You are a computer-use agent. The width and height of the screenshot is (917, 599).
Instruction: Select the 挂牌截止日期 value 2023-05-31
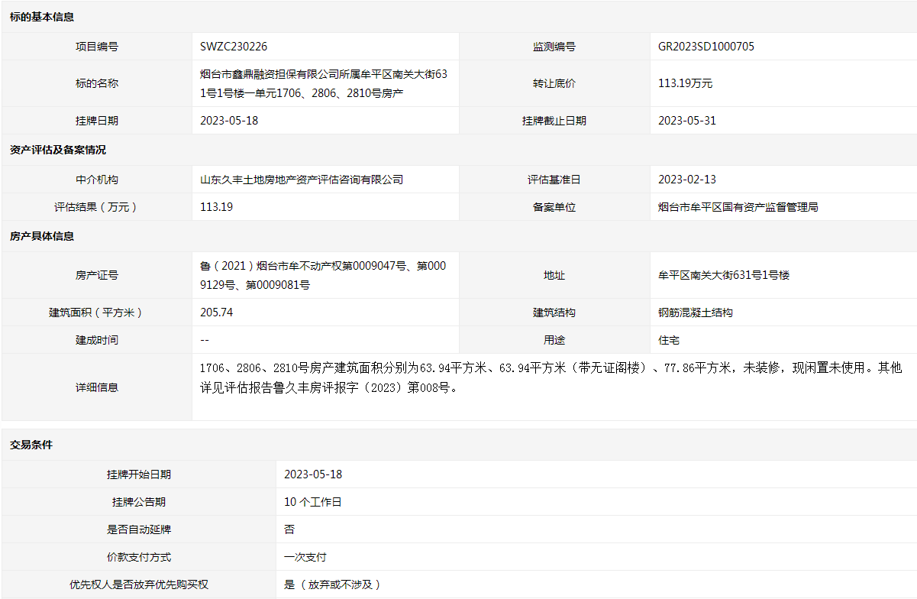pyautogui.click(x=687, y=121)
